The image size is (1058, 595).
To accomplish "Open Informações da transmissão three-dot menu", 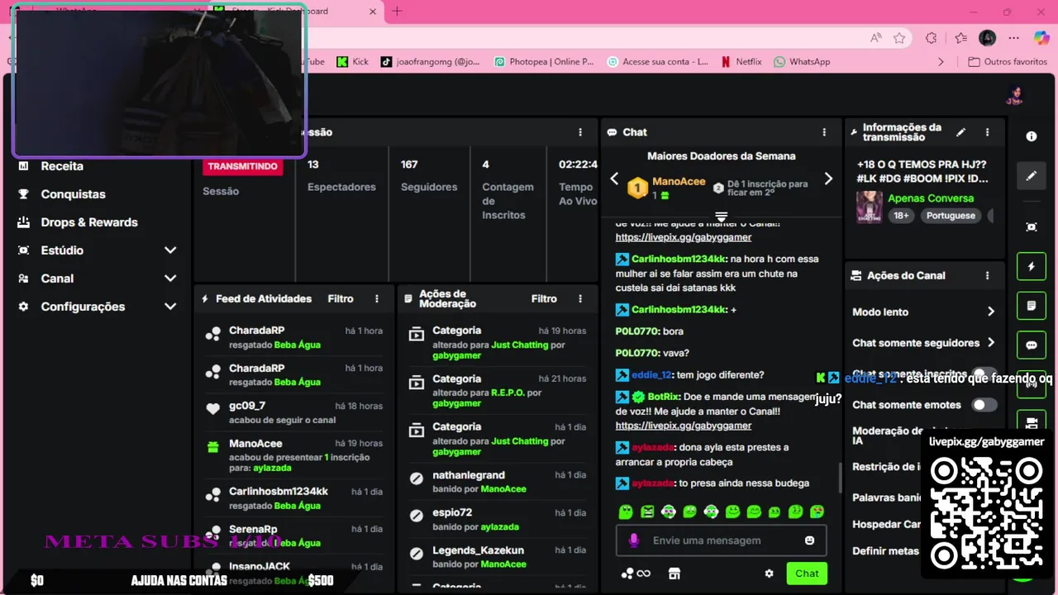I will pyautogui.click(x=987, y=132).
